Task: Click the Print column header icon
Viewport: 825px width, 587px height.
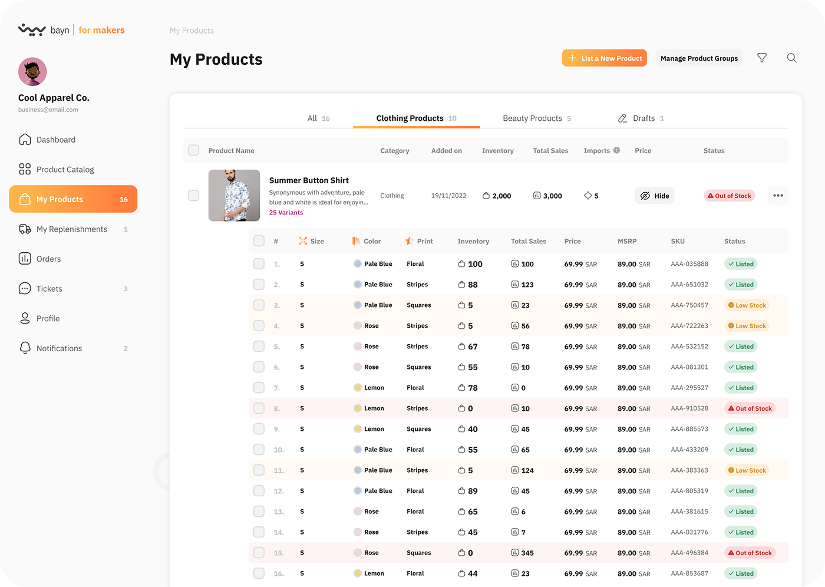Action: click(409, 241)
